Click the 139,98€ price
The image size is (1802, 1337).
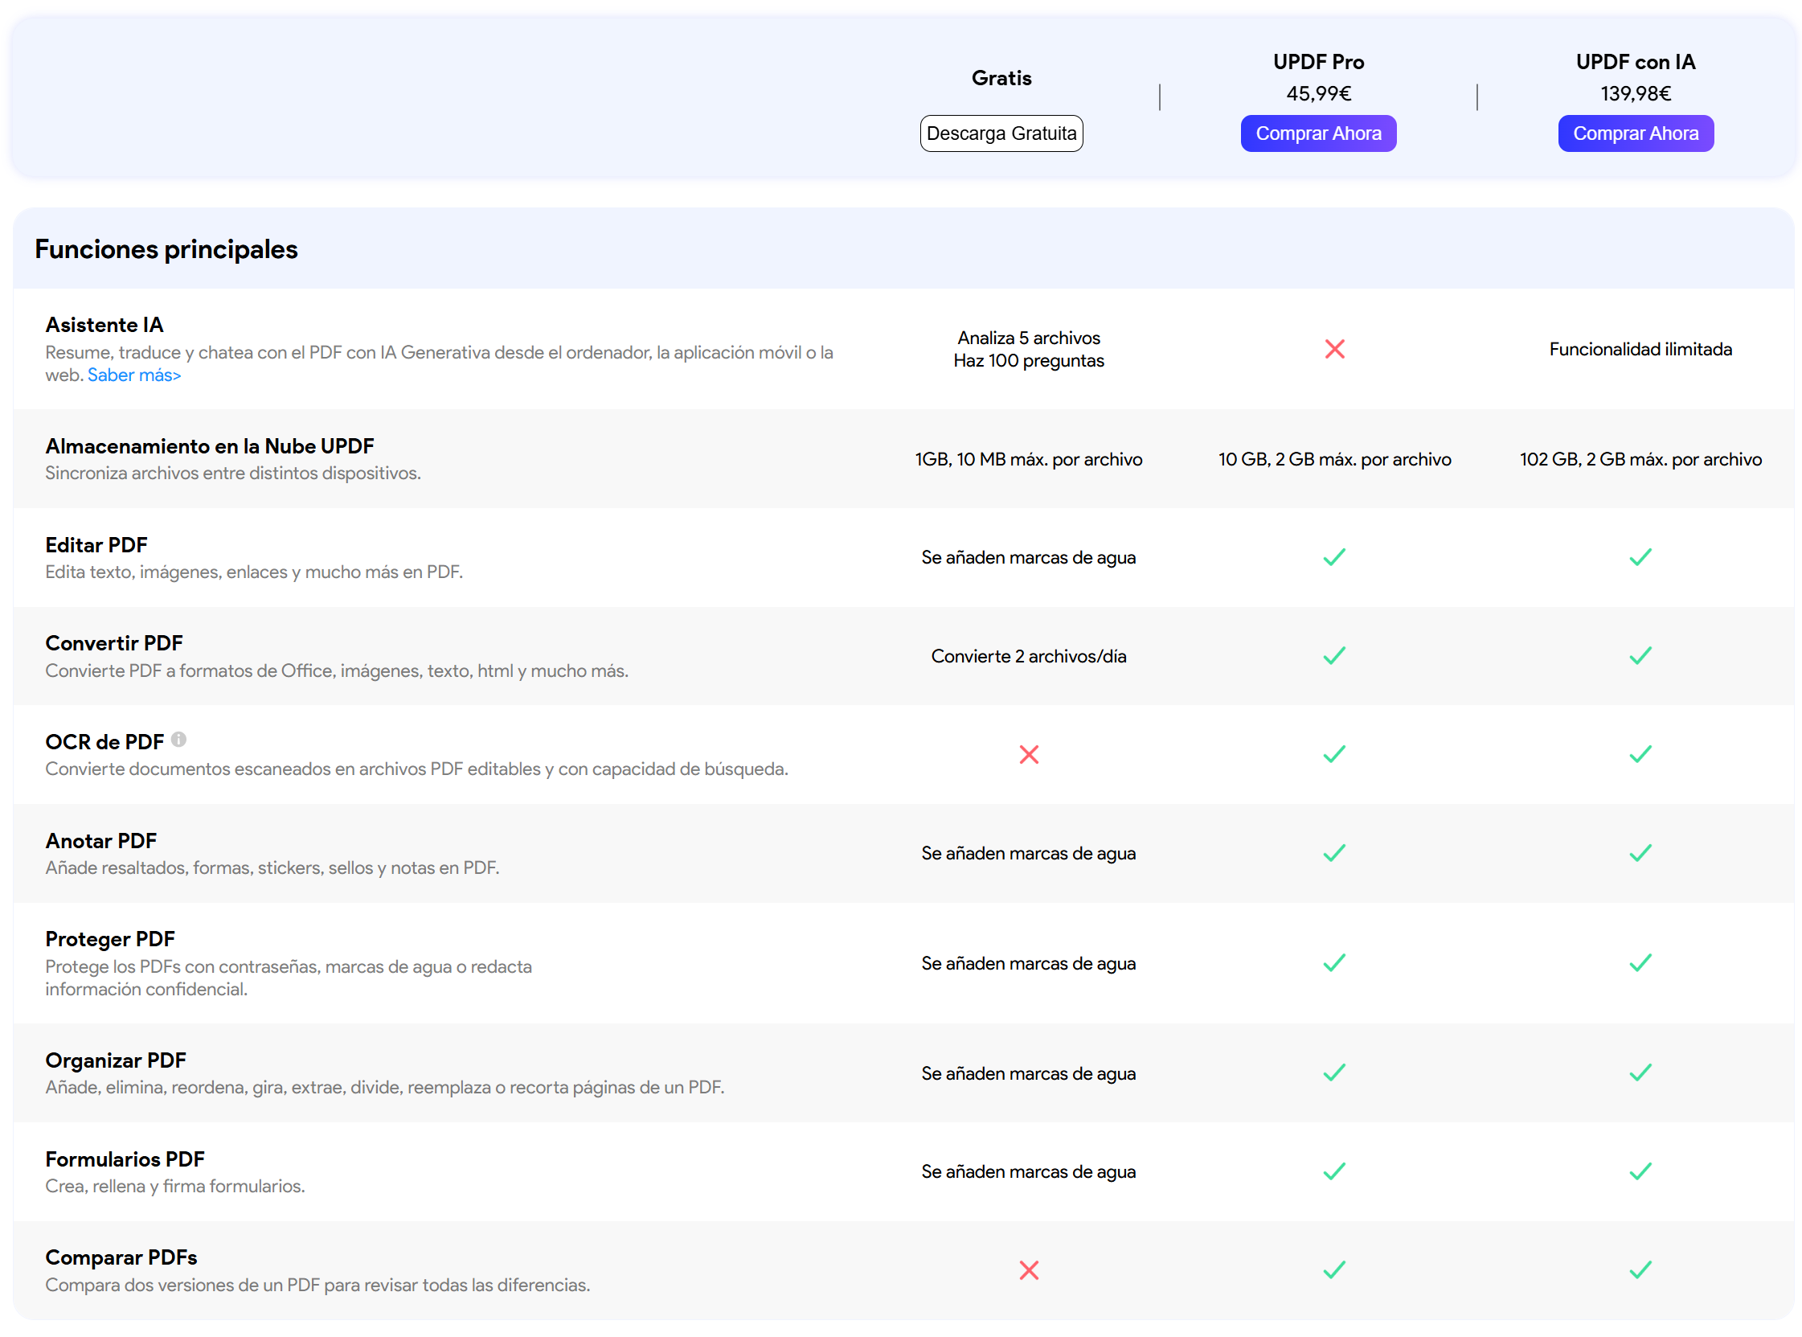[1636, 94]
